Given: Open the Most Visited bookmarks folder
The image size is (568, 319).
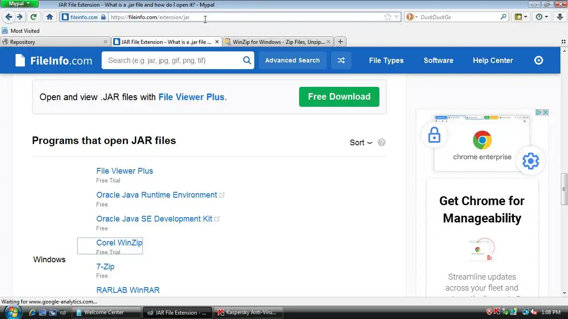Looking at the screenshot, I should point(20,31).
